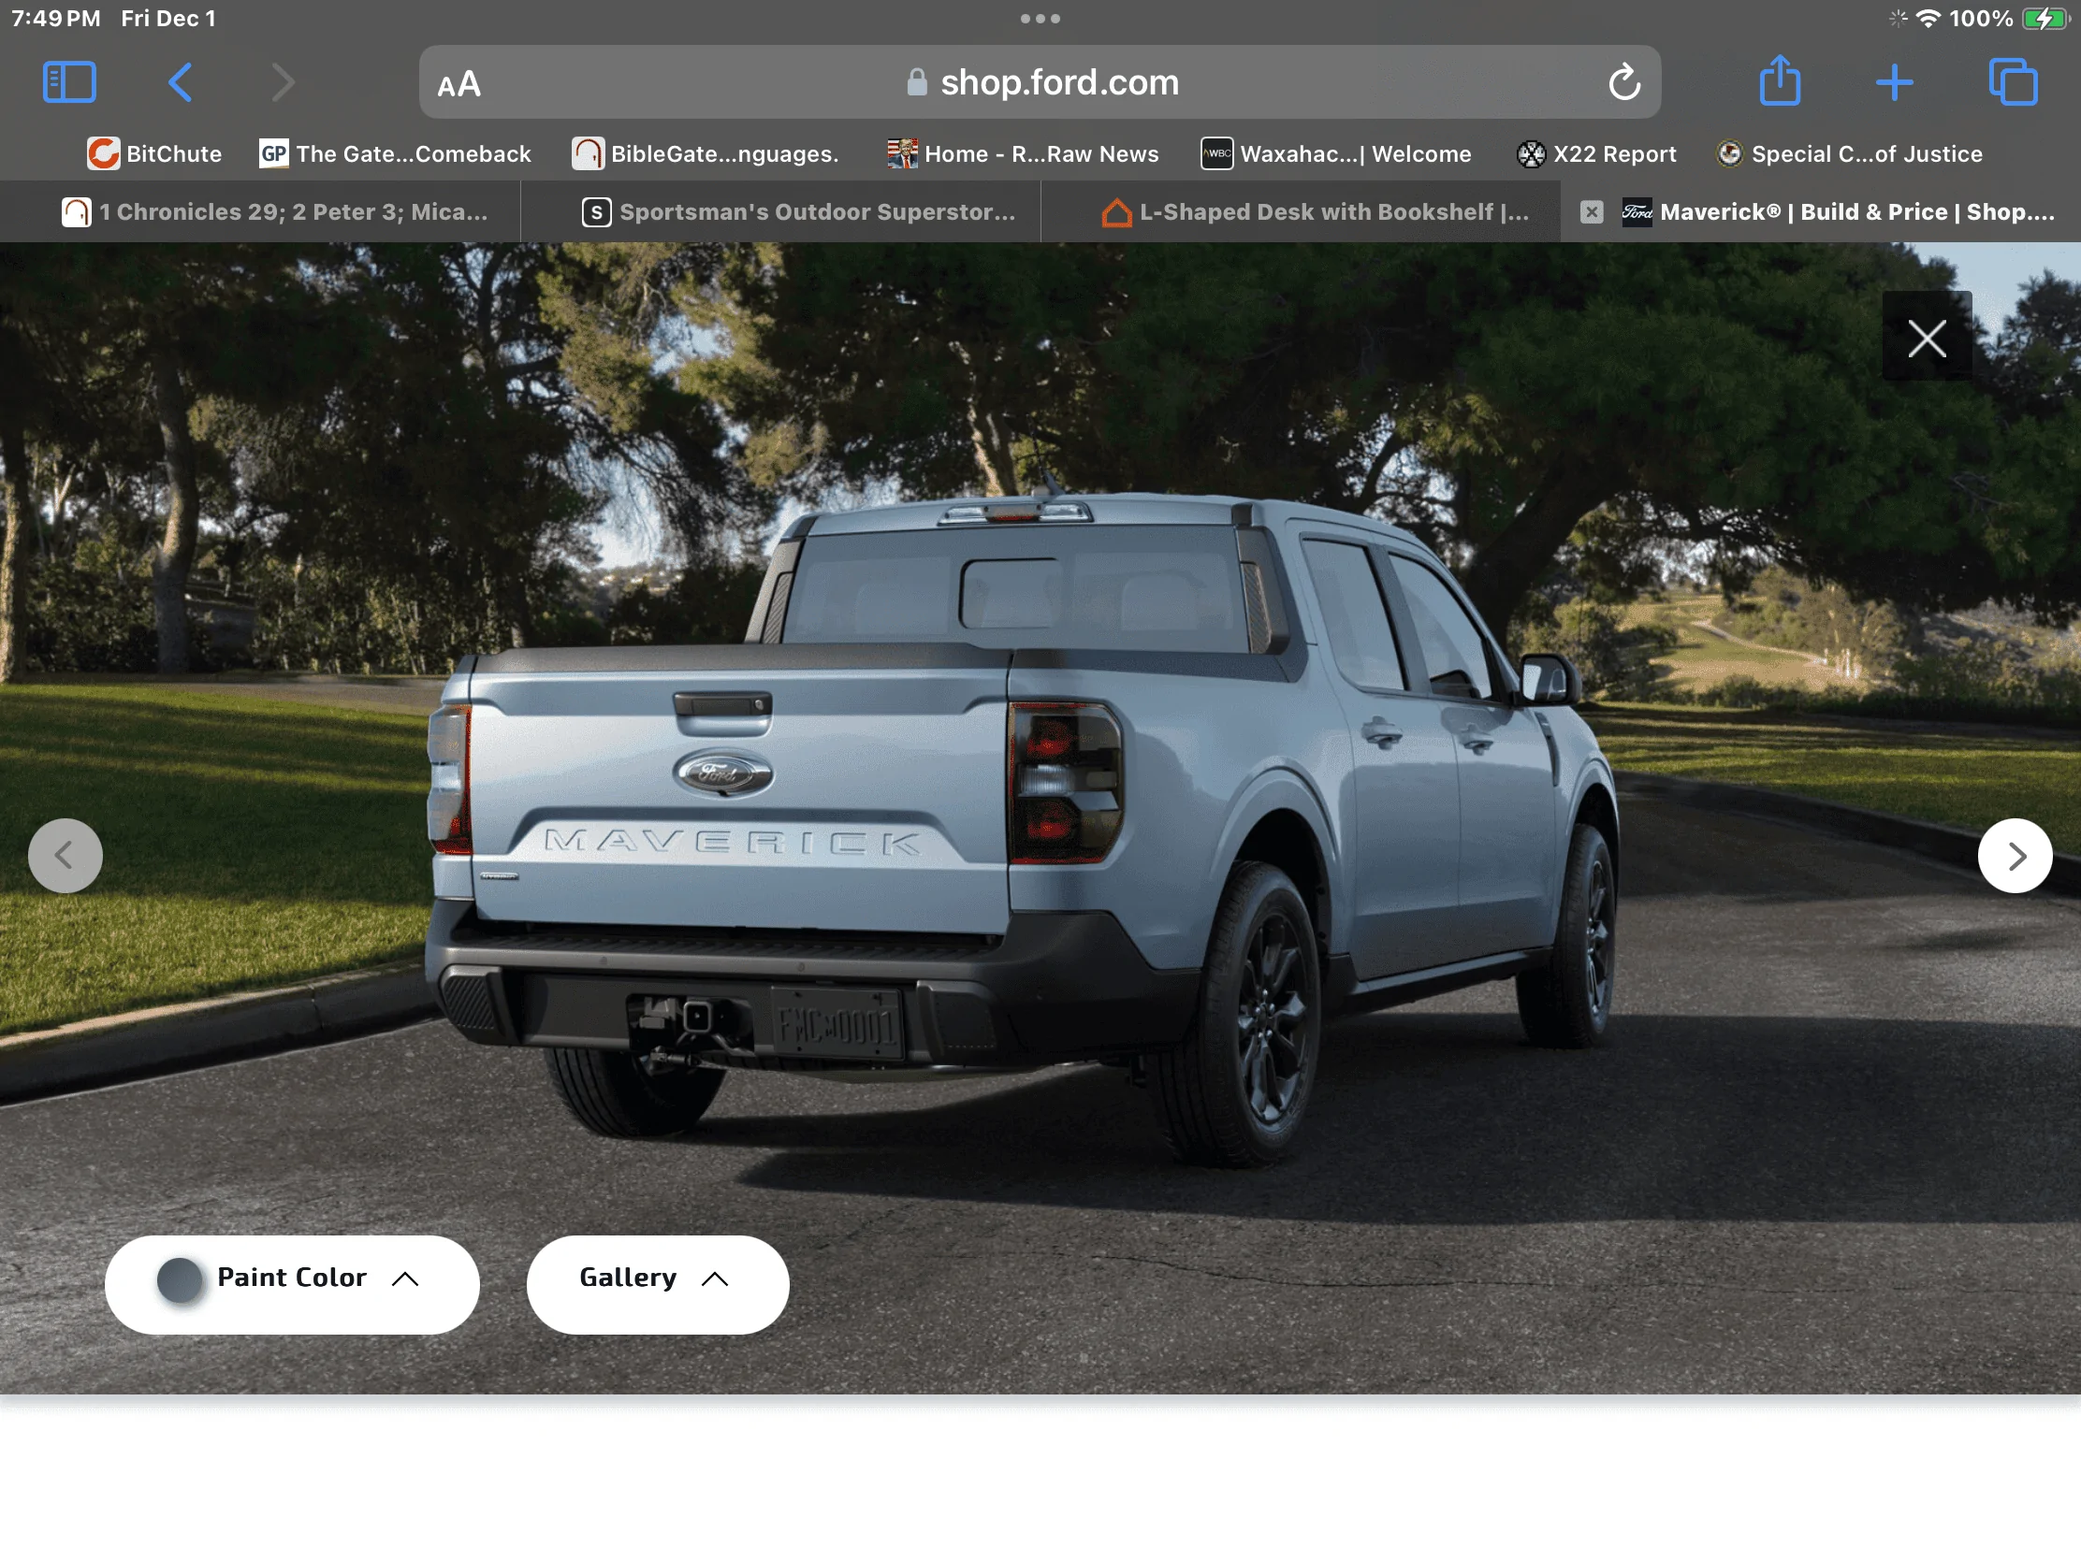Switch to L-Shaped Desk with Bookshelf tab

[1302, 212]
